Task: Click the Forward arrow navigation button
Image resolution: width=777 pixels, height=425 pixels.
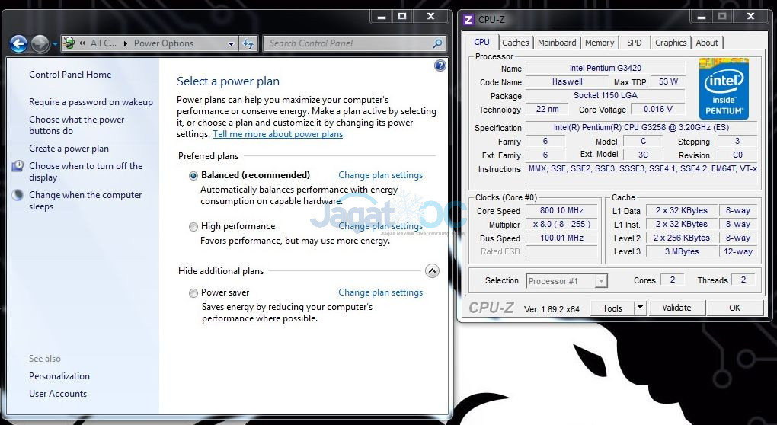Action: click(40, 44)
